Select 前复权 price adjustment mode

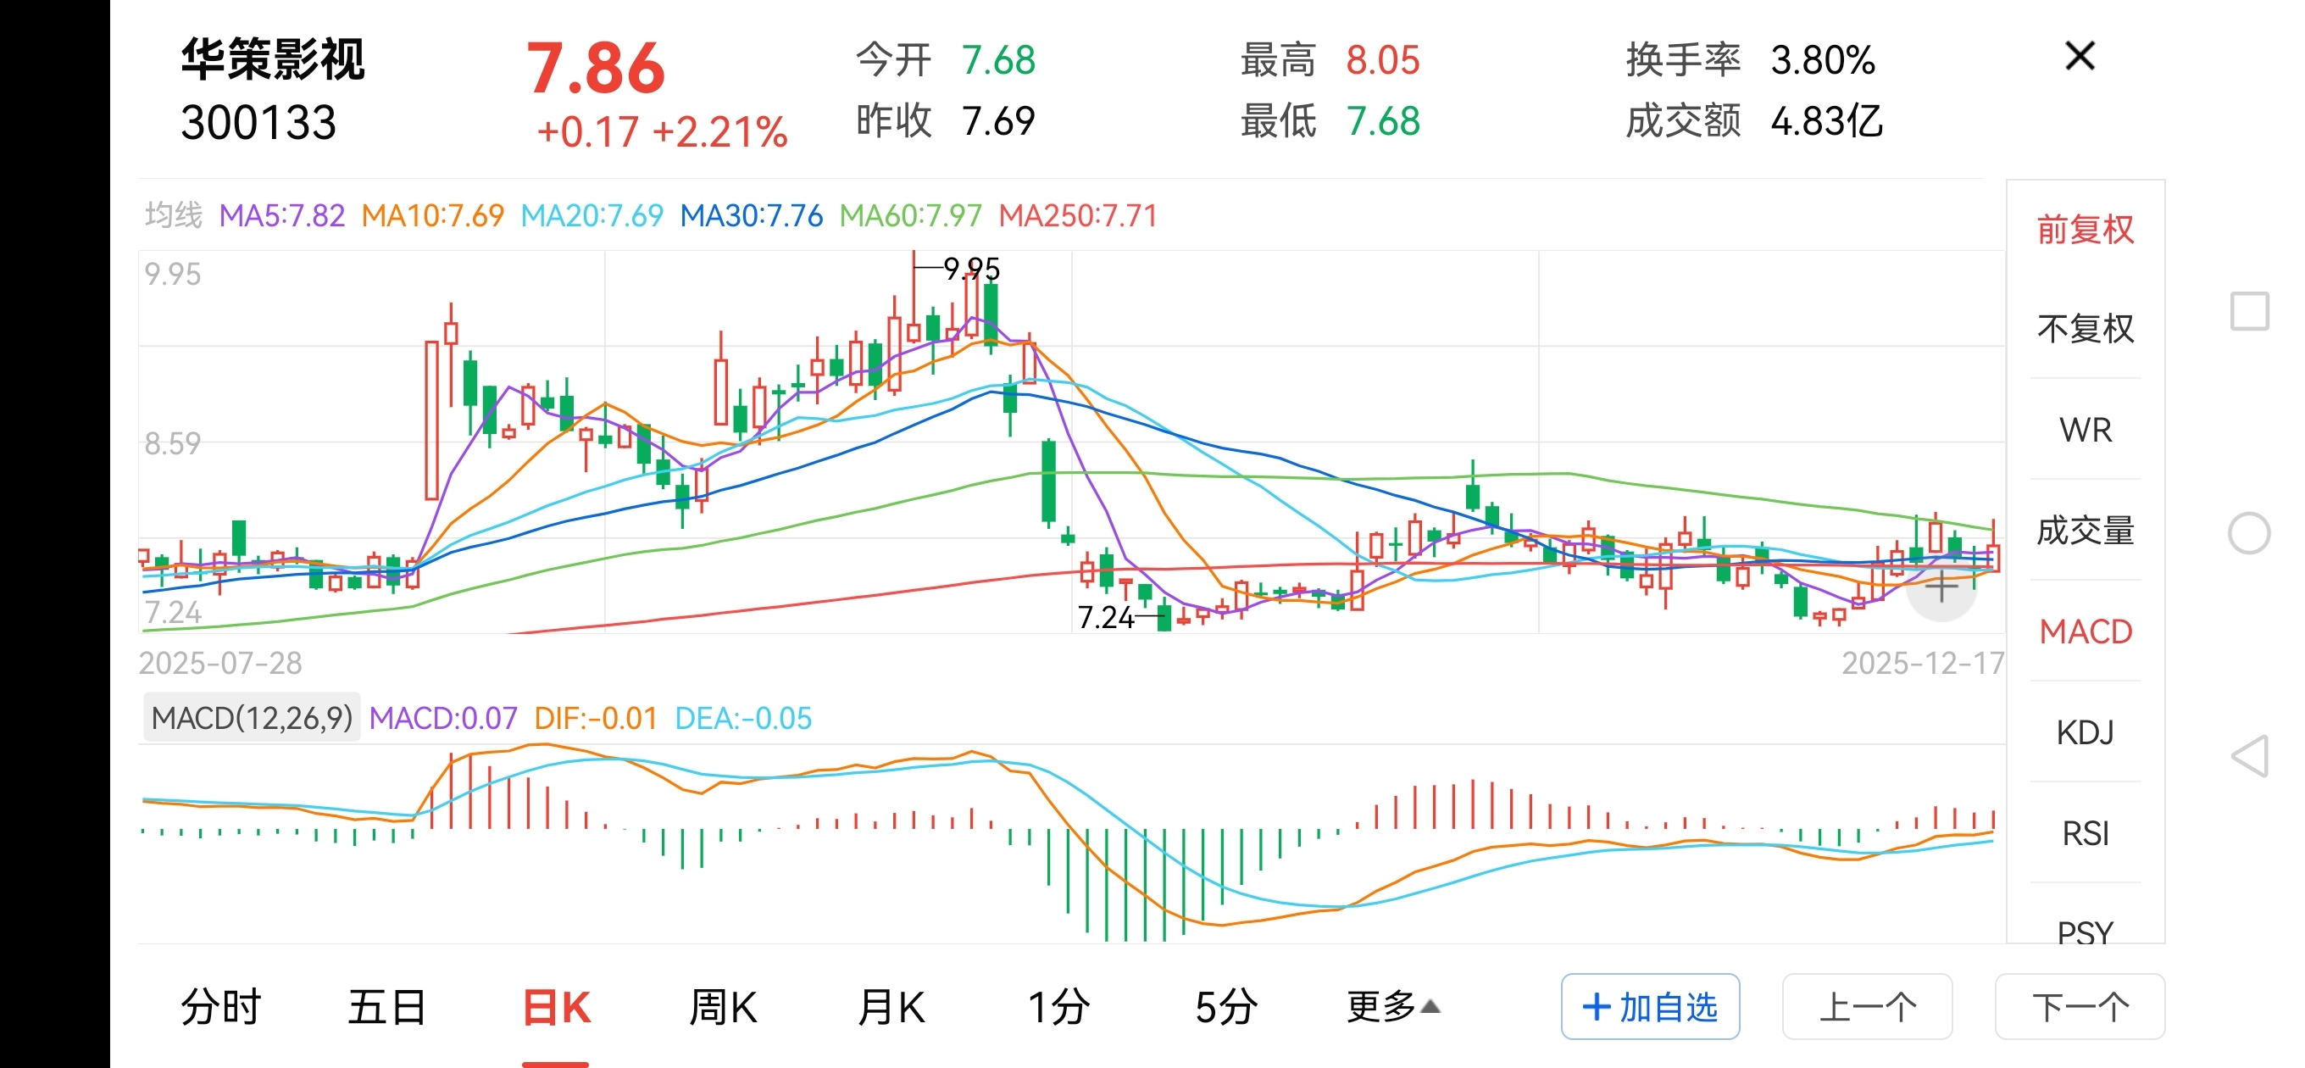2085,229
